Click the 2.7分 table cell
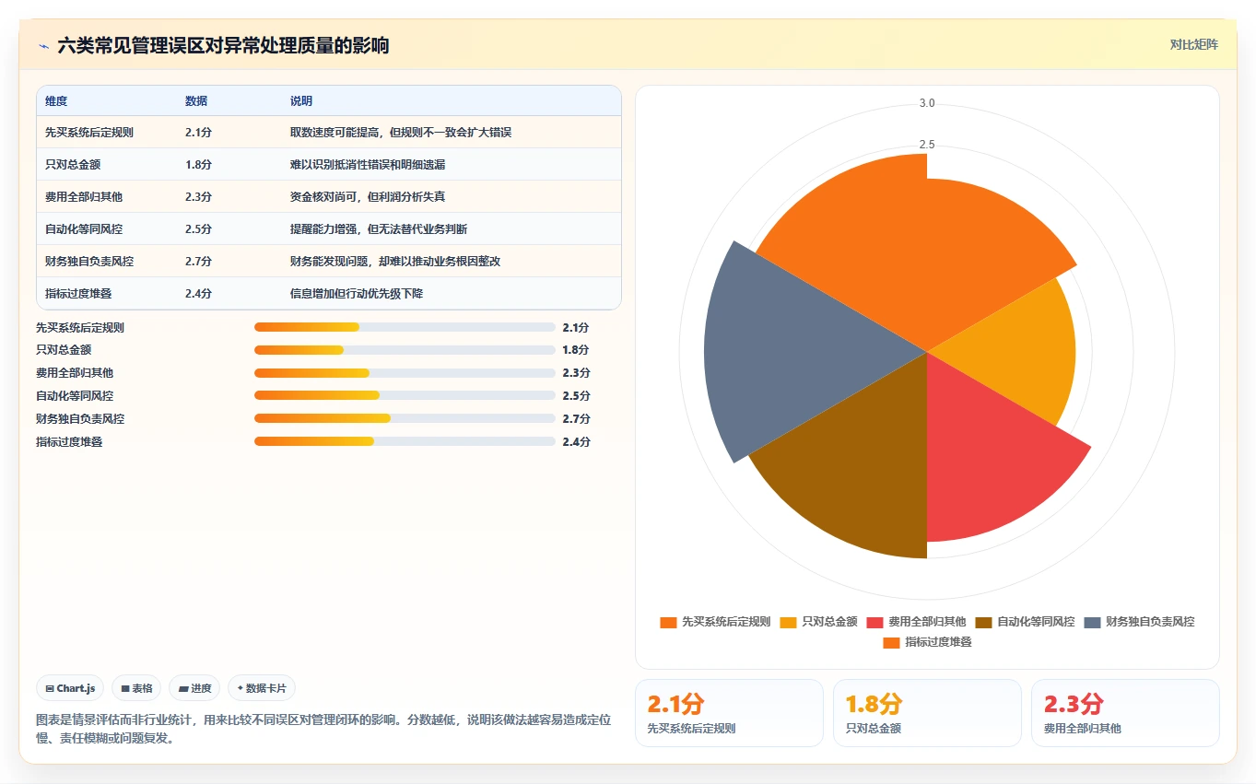This screenshot has width=1256, height=784. point(198,262)
